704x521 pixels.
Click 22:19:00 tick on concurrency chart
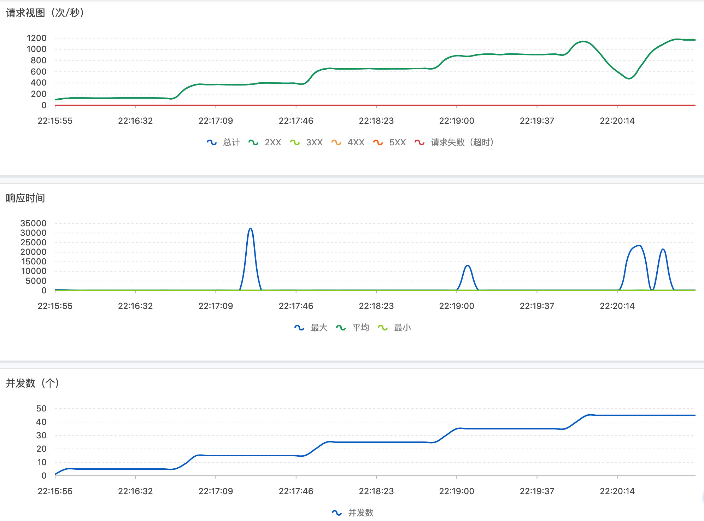[457, 491]
